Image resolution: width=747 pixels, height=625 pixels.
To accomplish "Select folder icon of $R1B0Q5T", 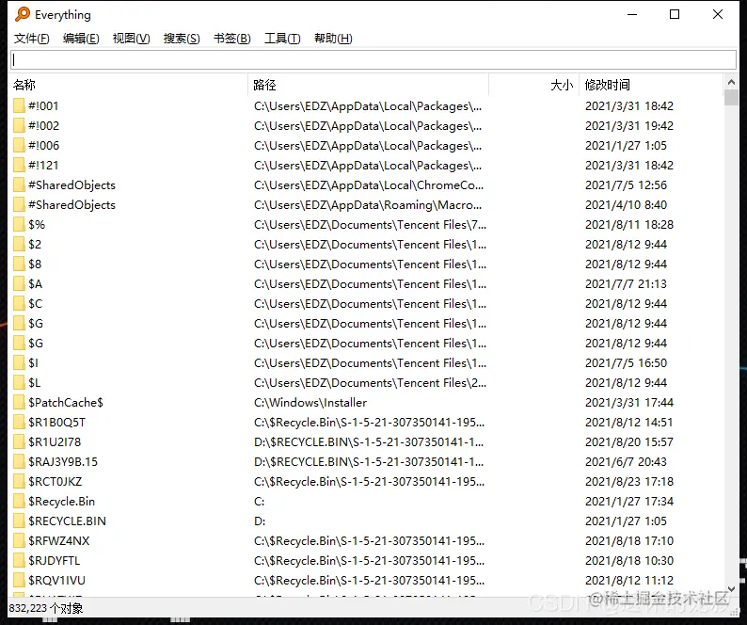I will (19, 423).
